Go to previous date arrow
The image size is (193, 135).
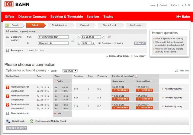[79, 37]
